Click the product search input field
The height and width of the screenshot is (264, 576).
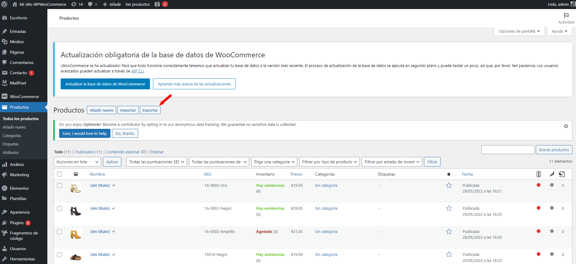[508, 150]
